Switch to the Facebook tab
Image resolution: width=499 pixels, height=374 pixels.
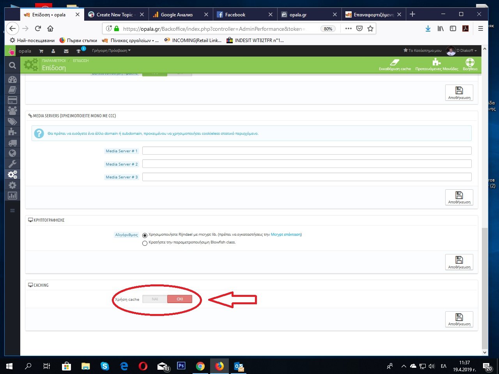pos(245,15)
